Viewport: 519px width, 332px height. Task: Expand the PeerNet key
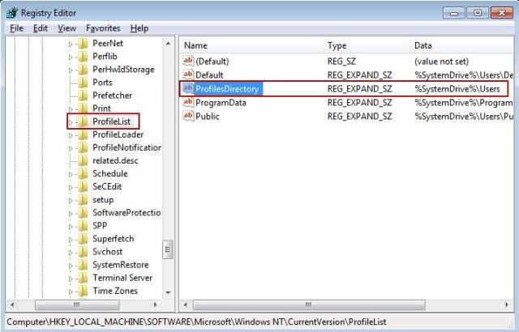[x=71, y=44]
